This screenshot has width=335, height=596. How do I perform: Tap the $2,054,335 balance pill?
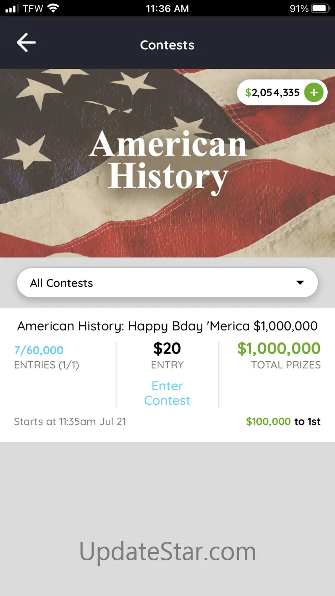(272, 92)
